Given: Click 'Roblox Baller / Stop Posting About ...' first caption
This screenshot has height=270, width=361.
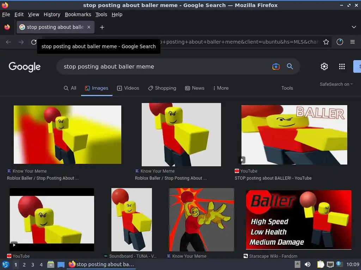Looking at the screenshot, I should pos(43,178).
